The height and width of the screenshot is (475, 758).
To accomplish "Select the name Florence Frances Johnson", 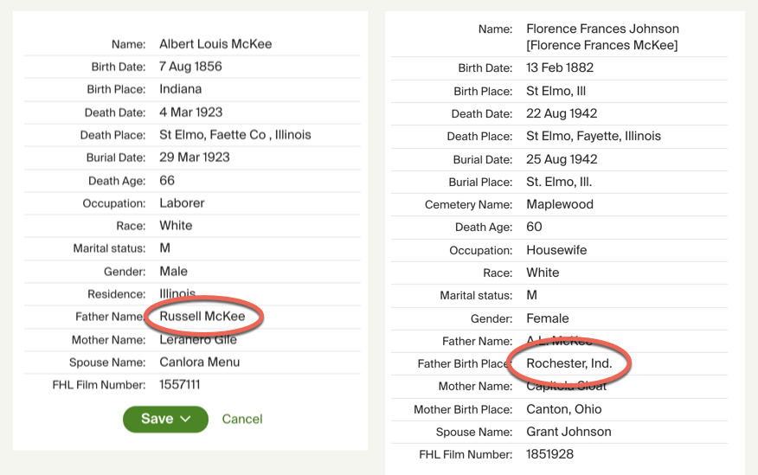I will pyautogui.click(x=602, y=29).
